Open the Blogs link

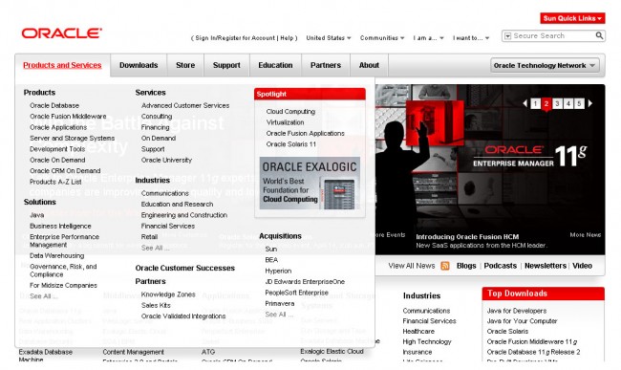[466, 266]
